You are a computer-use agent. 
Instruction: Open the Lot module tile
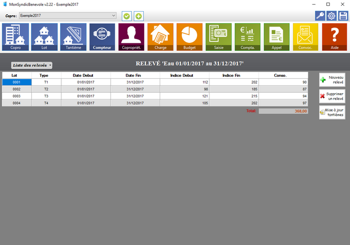44,37
